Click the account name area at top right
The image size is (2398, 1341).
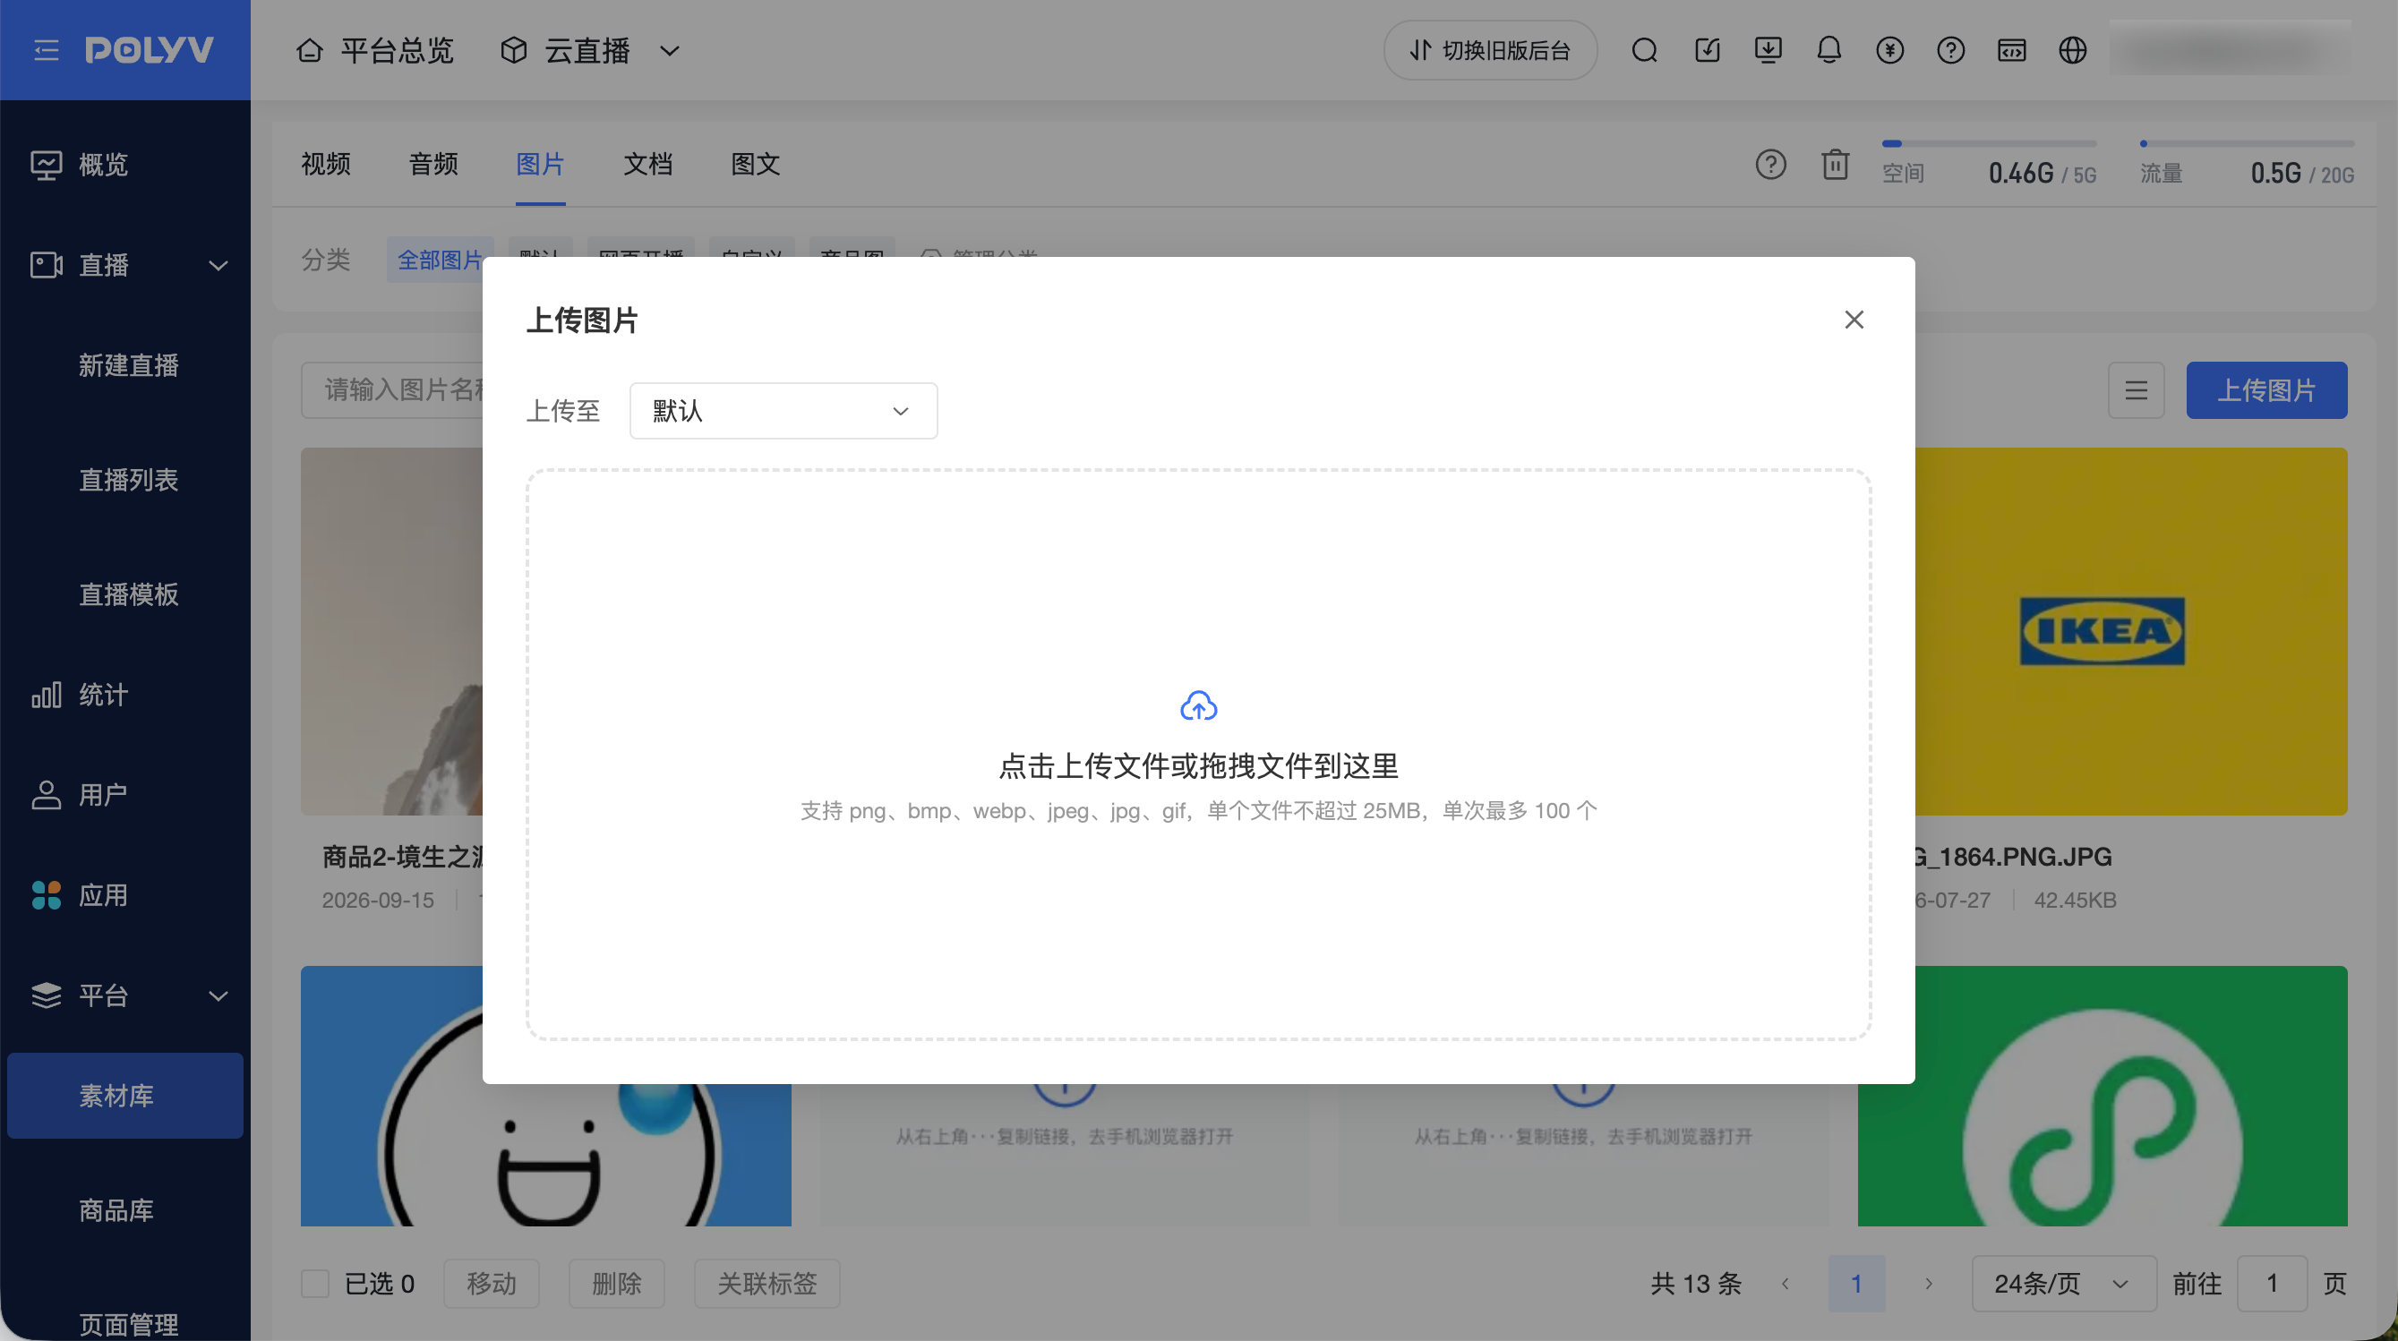(x=2231, y=50)
